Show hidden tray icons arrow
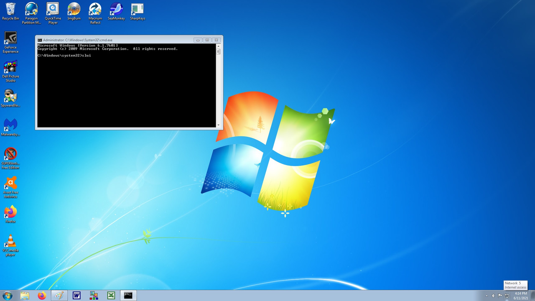The image size is (535, 301). [486, 296]
